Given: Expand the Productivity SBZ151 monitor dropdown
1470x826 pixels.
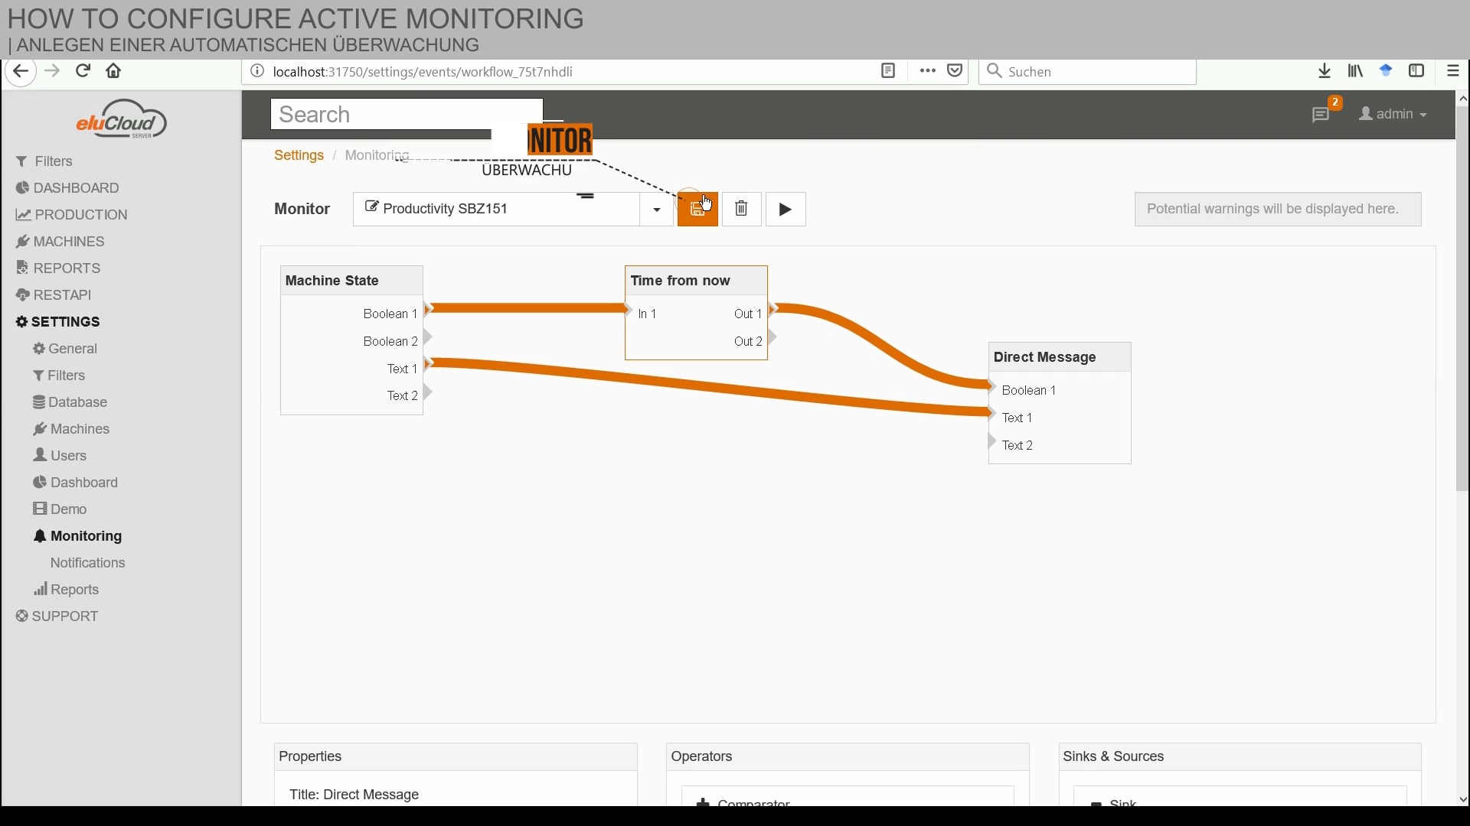Looking at the screenshot, I should [x=655, y=209].
